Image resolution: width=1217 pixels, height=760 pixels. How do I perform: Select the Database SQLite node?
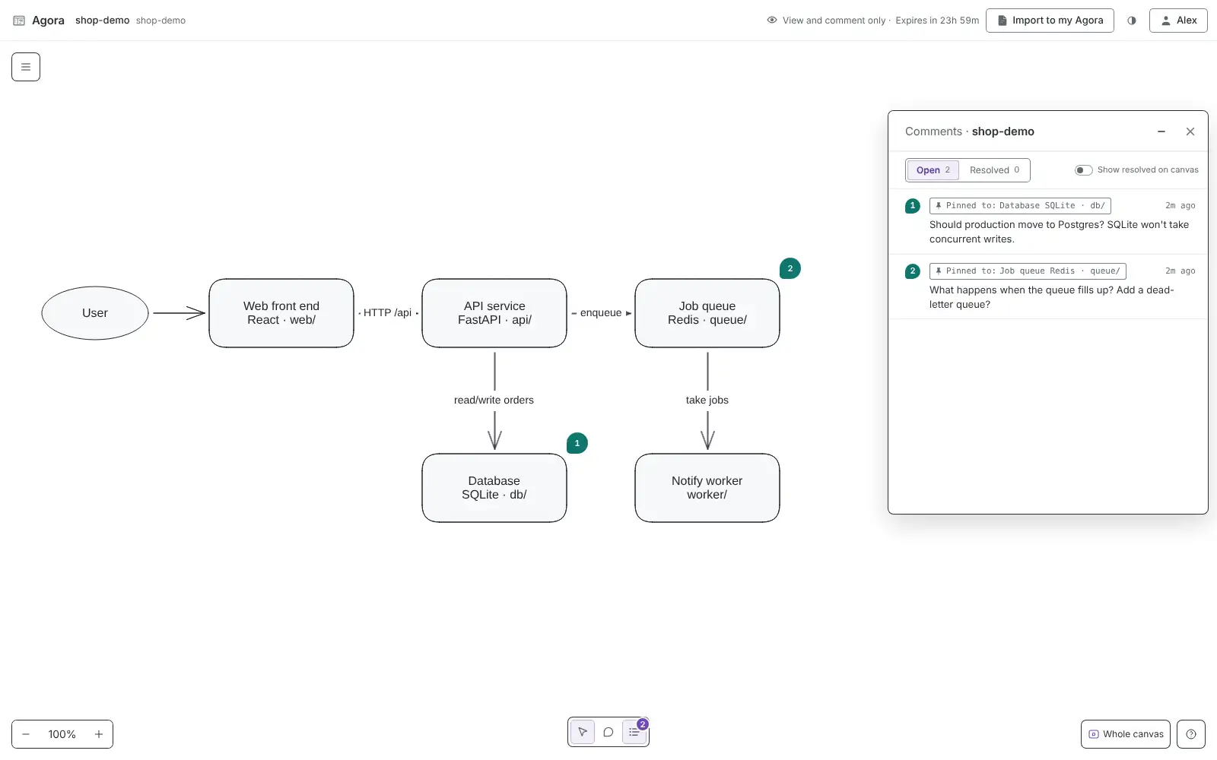click(x=494, y=488)
